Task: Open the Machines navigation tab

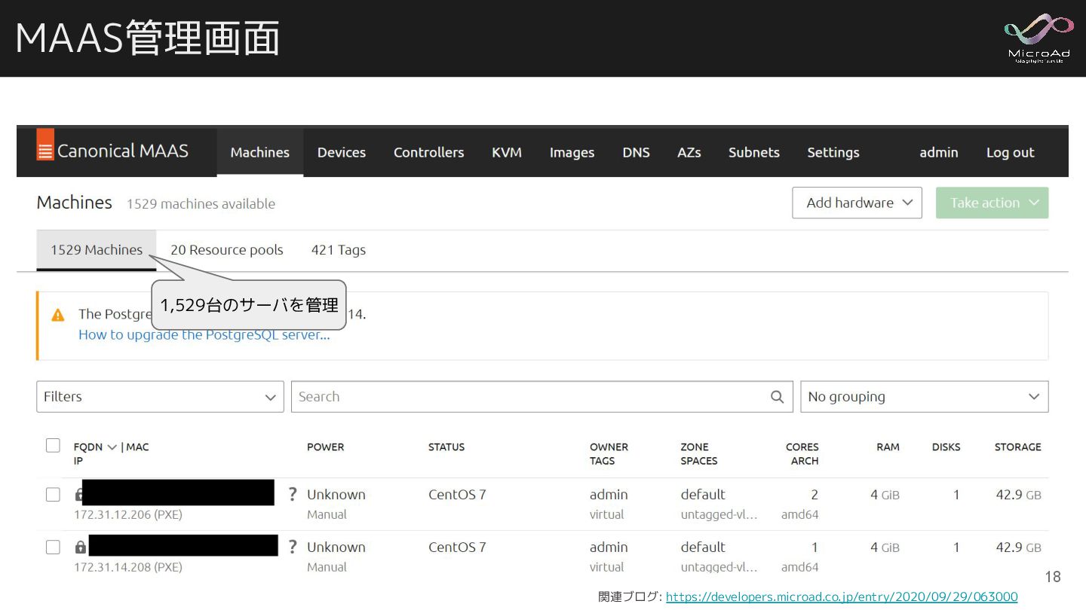Action: coord(260,152)
